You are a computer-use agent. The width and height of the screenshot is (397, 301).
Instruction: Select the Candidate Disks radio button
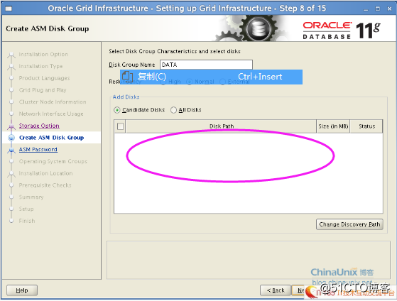click(x=116, y=110)
